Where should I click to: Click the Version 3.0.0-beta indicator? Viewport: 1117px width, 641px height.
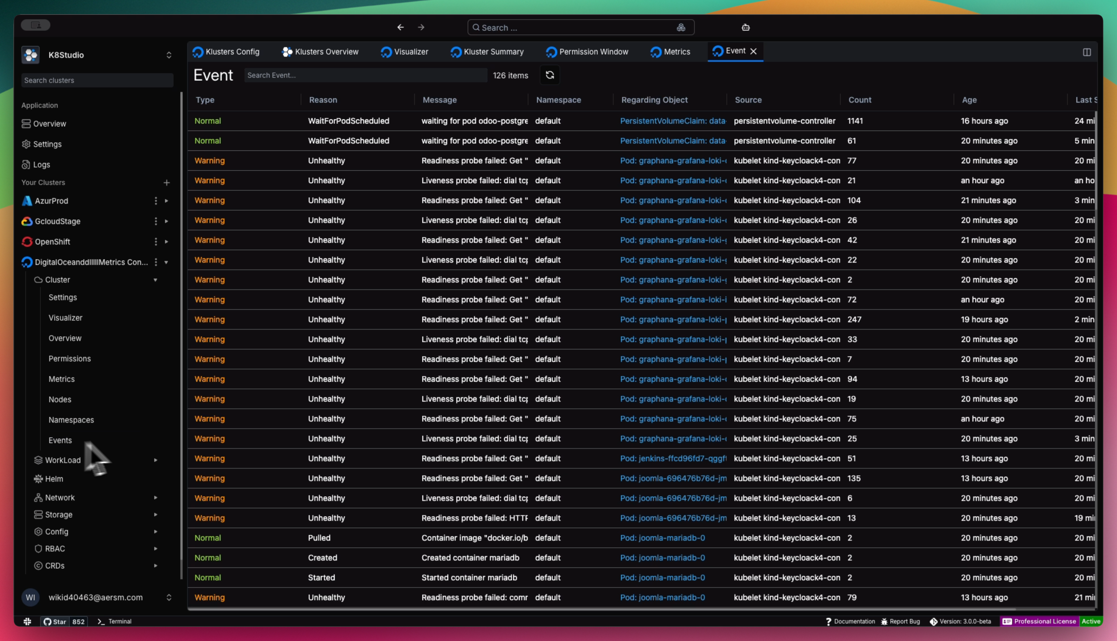pos(960,621)
